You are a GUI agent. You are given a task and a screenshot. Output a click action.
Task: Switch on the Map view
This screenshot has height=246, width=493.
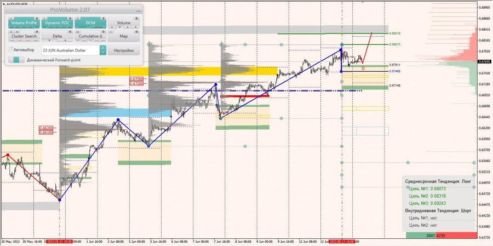click(124, 36)
